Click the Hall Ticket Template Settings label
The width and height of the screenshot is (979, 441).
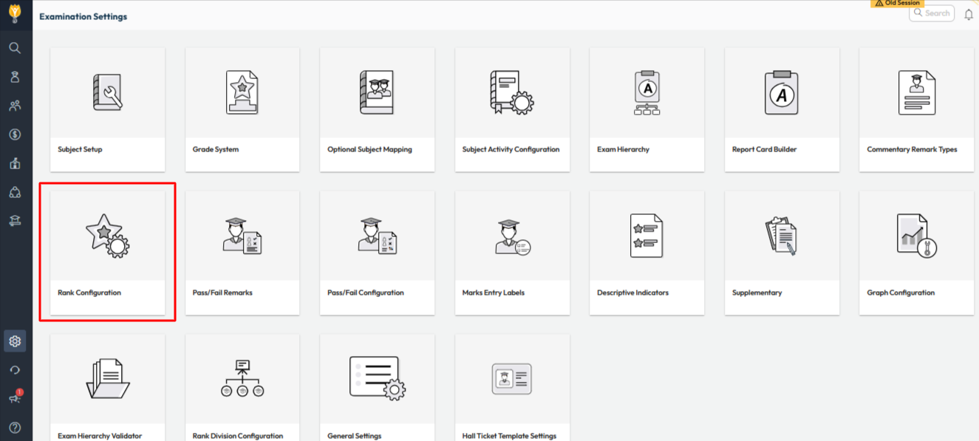(x=509, y=436)
